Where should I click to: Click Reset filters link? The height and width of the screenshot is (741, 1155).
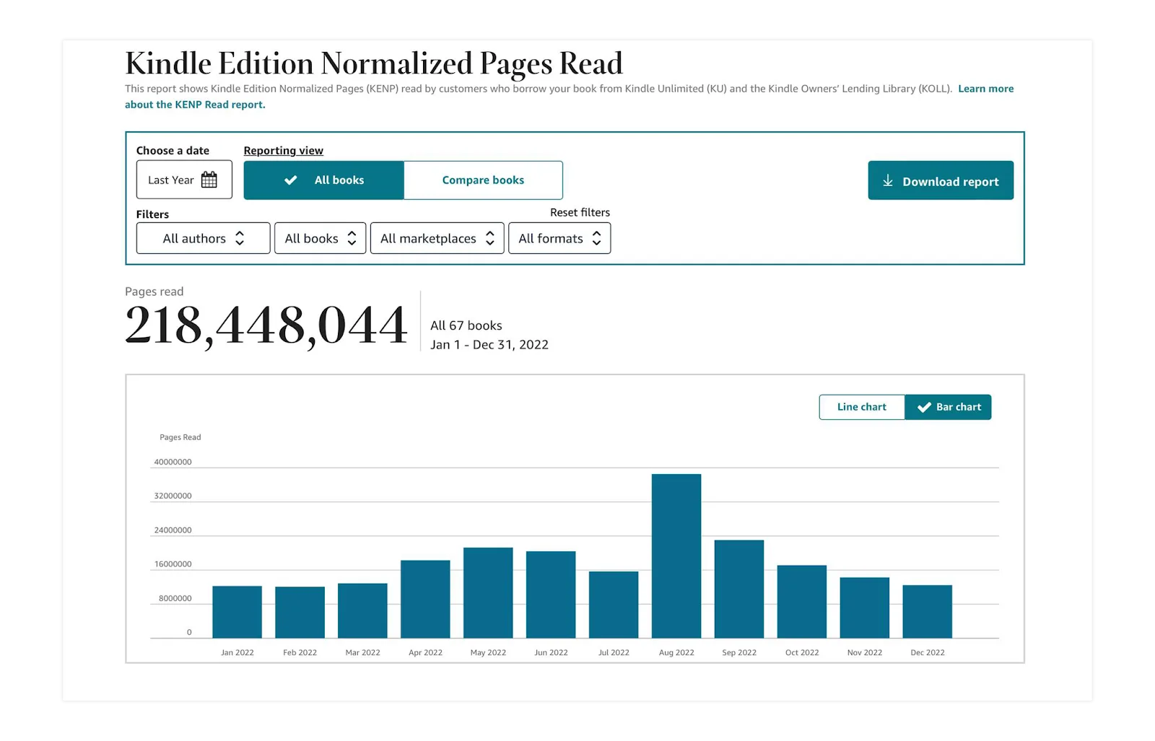tap(580, 212)
